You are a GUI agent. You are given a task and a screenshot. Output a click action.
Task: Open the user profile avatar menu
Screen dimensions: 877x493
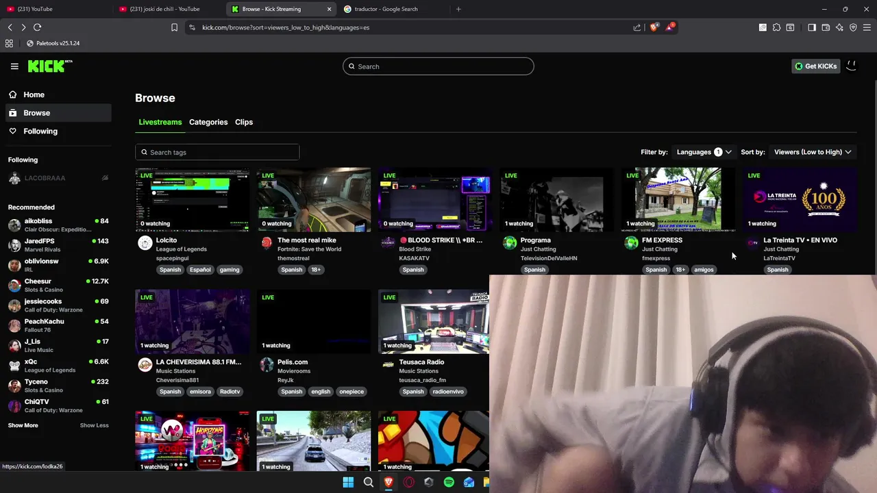(x=852, y=66)
